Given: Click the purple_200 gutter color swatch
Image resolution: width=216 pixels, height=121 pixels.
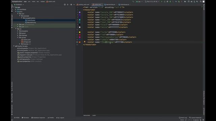Looking at the screenshot, I should (x=80, y=12).
